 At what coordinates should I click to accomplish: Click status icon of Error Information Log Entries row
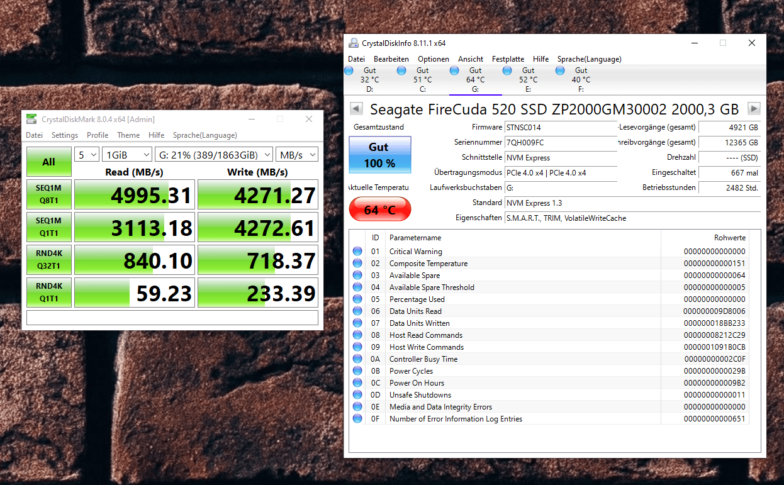(357, 419)
